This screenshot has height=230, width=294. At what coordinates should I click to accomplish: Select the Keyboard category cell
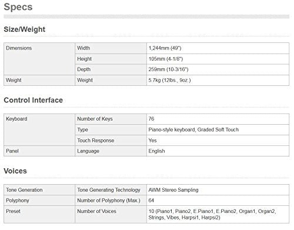pyautogui.click(x=39, y=129)
